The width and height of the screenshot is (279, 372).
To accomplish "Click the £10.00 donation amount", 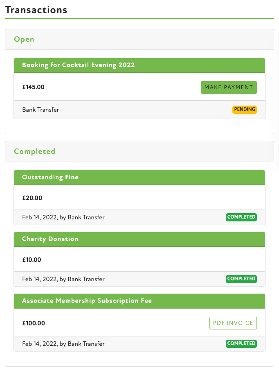I will 32,260.
